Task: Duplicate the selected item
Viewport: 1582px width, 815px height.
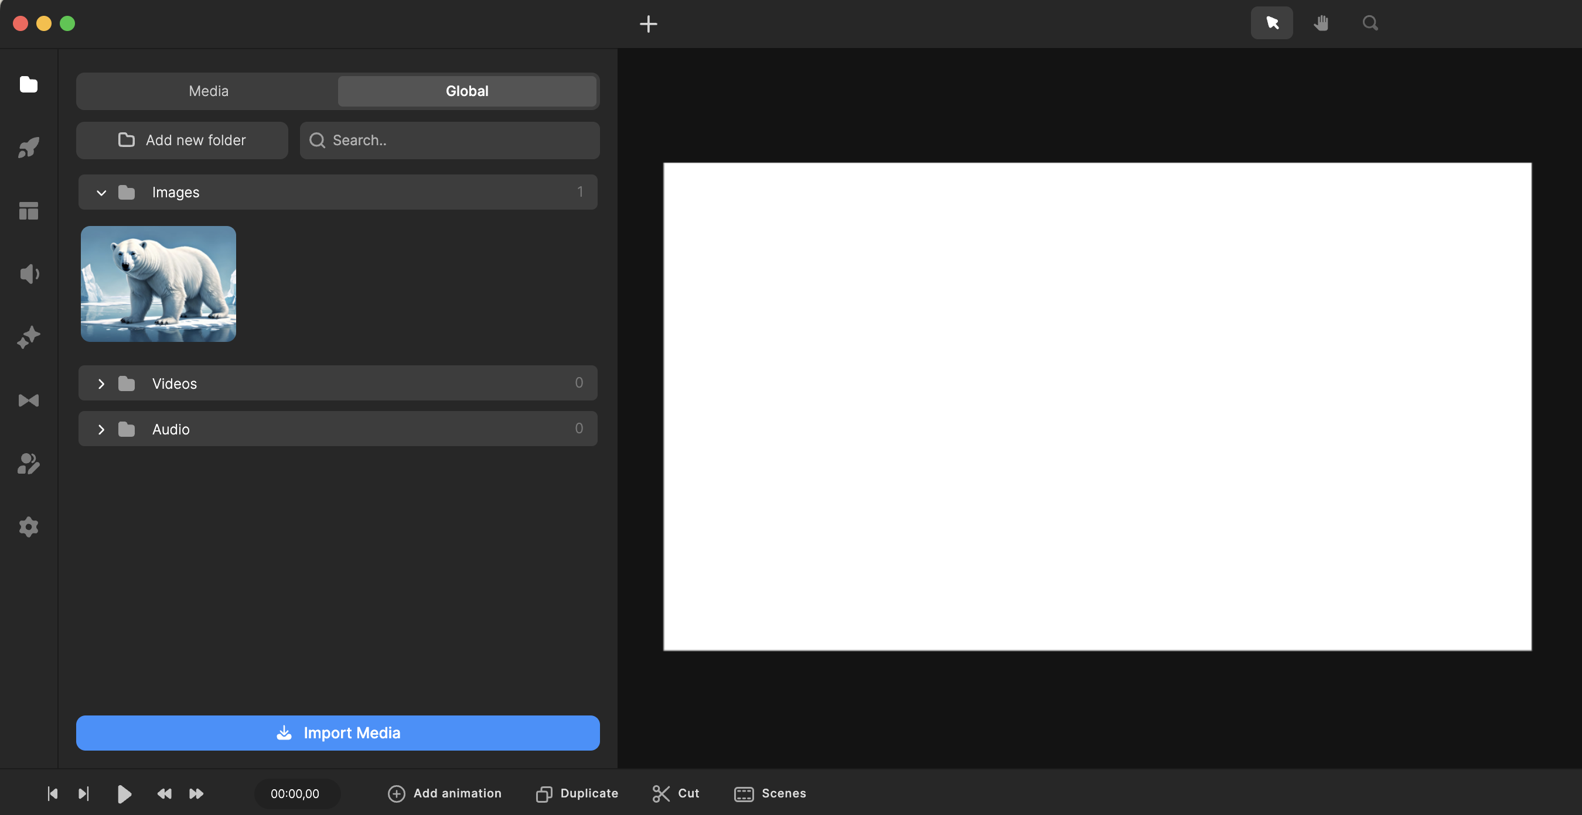Action: [577, 793]
